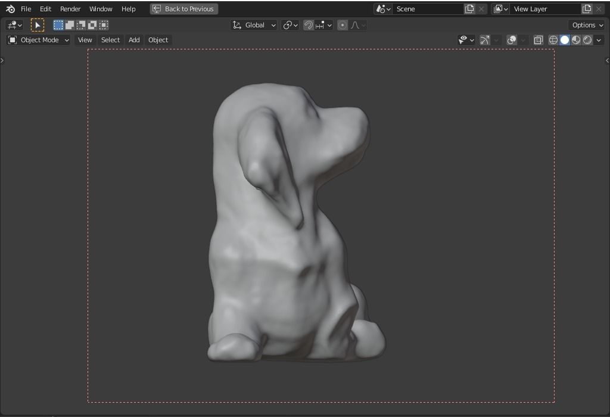Toggle snapping magnet icon
This screenshot has height=417, width=610.
click(309, 25)
